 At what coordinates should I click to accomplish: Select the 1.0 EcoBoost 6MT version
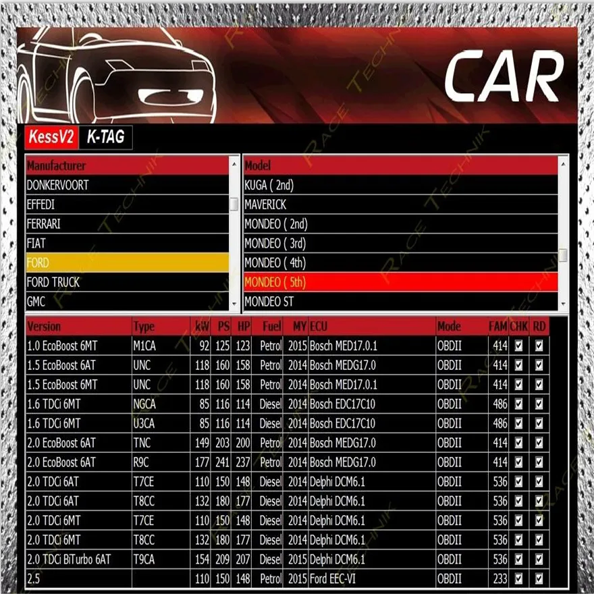[79, 346]
